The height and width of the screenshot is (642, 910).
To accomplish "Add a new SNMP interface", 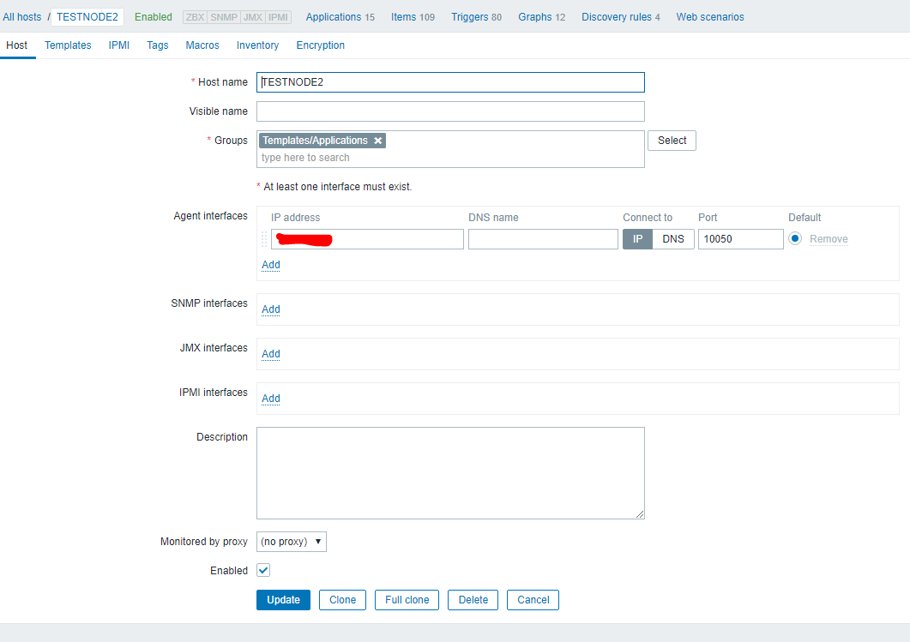I will click(x=271, y=309).
